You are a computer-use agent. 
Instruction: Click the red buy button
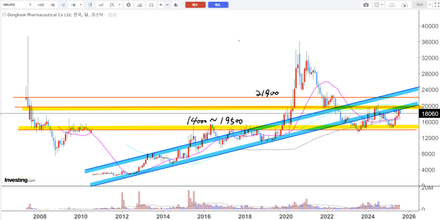195,5
